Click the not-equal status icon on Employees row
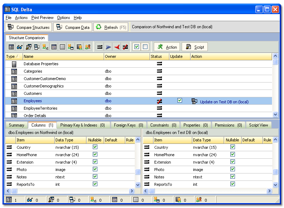The image size is (284, 208). [x=159, y=101]
